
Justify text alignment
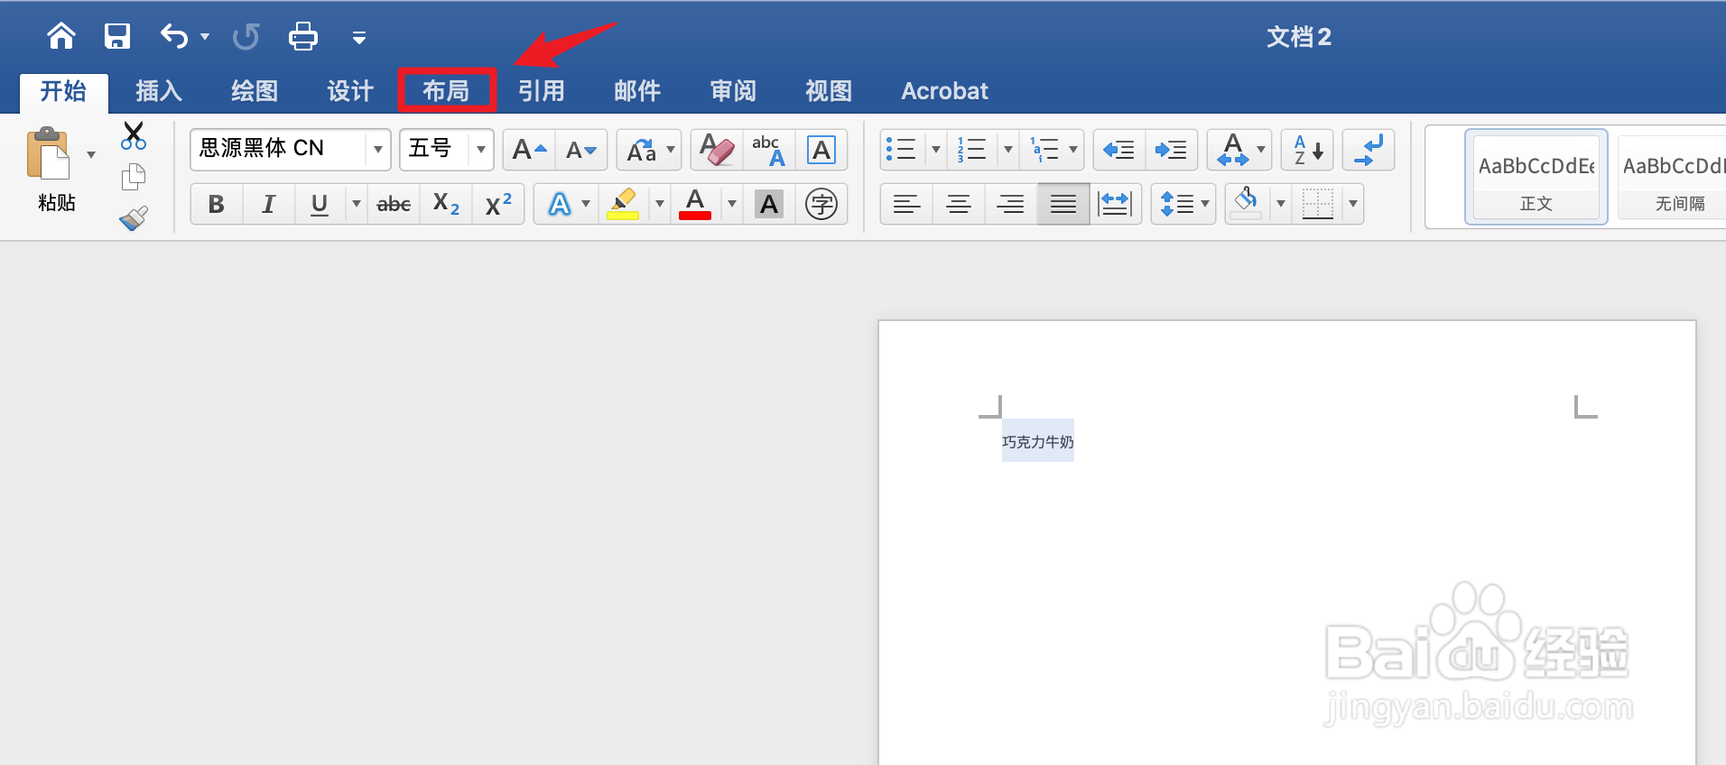1063,204
